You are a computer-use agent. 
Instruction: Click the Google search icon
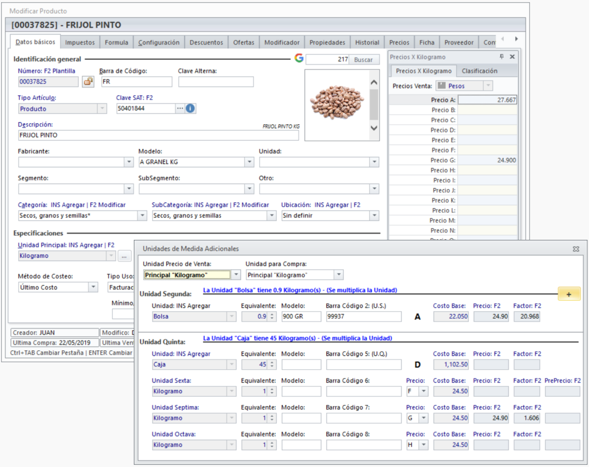[x=299, y=58]
